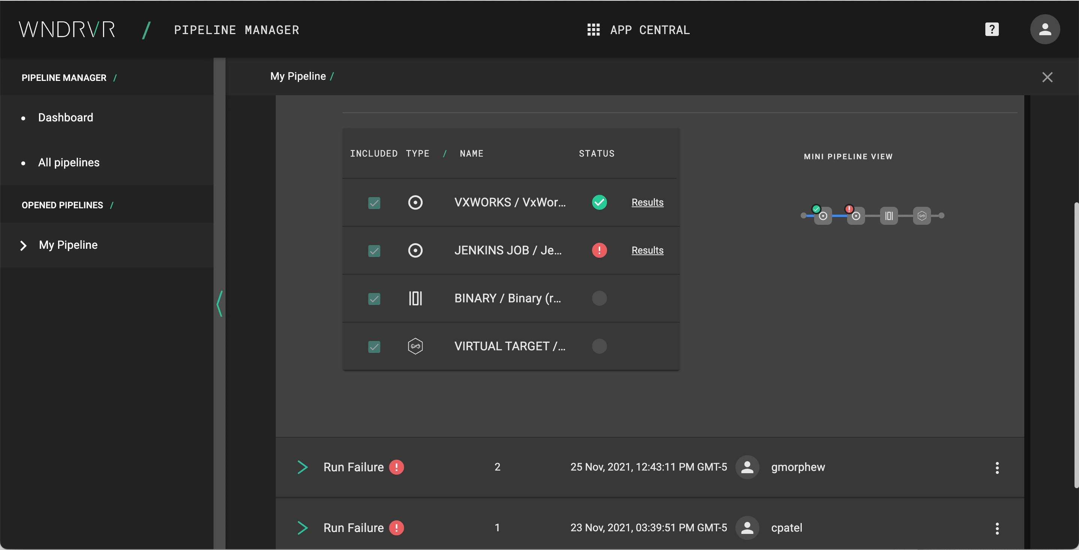This screenshot has width=1079, height=550.
Task: Click the Opened Pipelines sidebar heading
Action: coord(62,205)
